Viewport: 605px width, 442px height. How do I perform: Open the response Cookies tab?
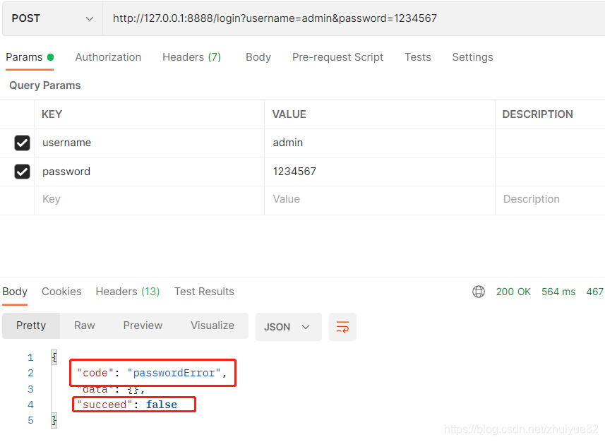[x=61, y=292]
